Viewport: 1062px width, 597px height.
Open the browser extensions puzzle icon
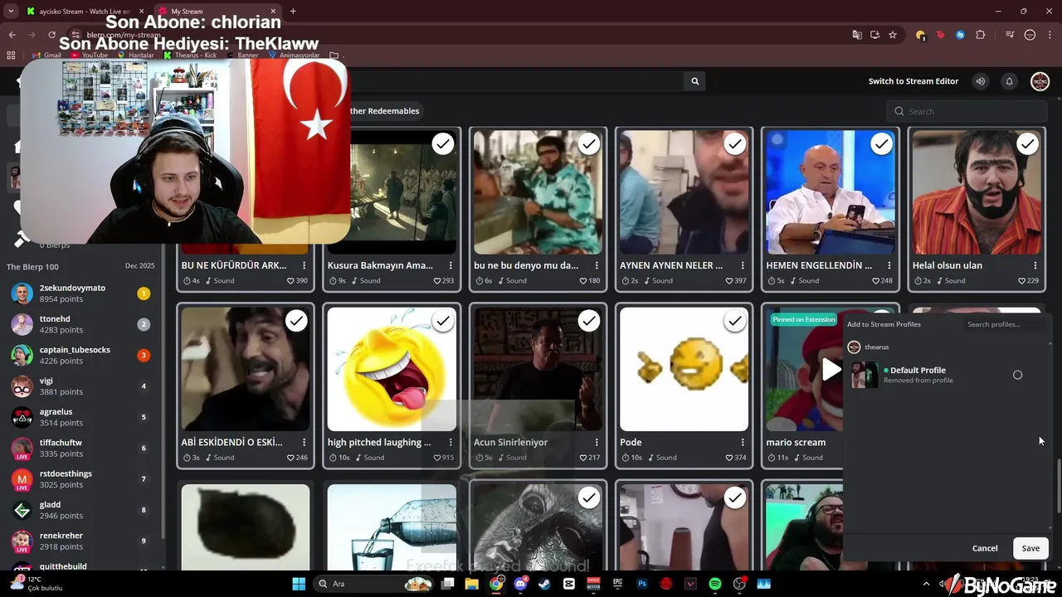(x=981, y=35)
